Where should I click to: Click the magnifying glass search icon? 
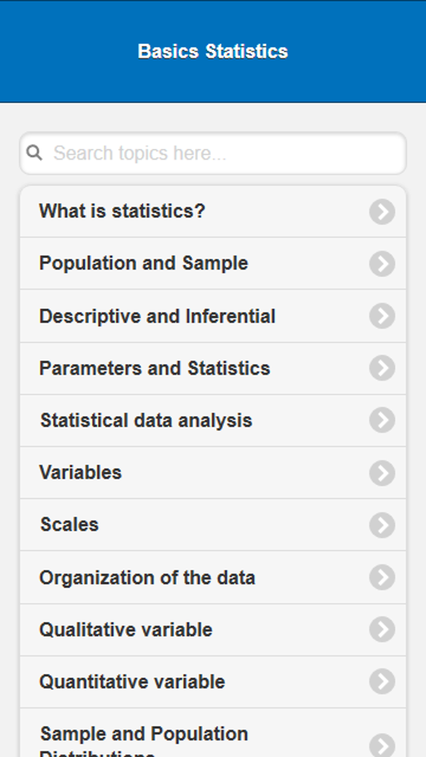pos(35,153)
